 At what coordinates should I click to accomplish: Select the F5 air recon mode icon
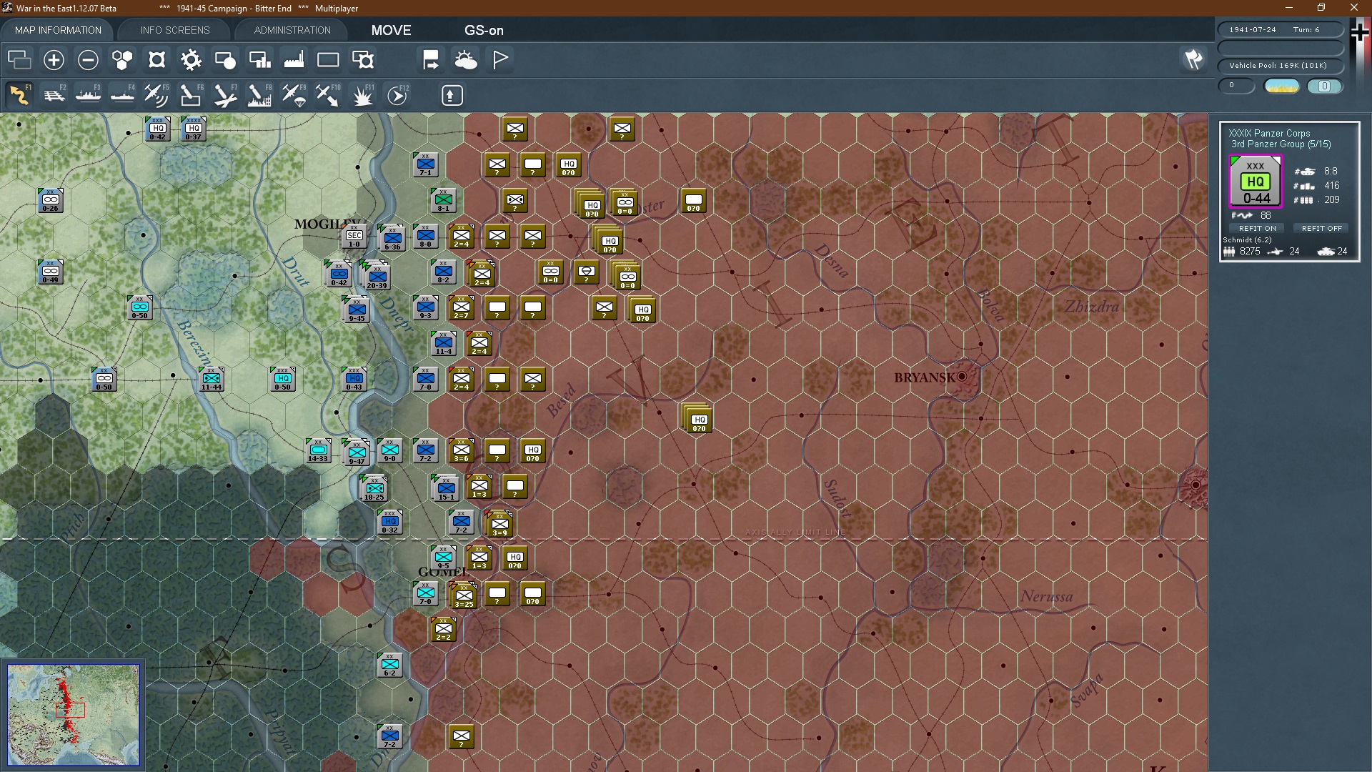tap(156, 95)
